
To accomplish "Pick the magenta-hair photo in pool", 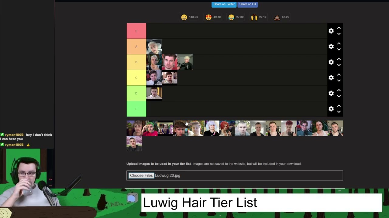I will 289,128.
